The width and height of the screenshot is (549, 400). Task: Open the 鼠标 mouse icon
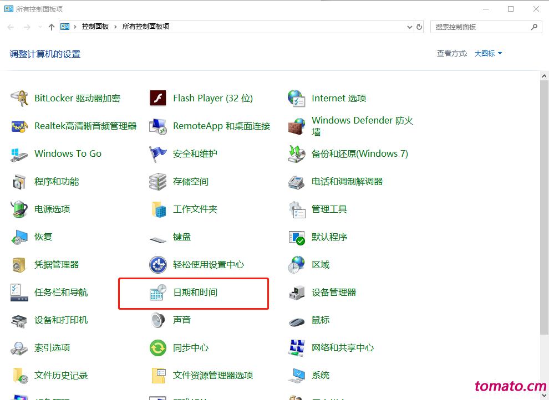(297, 321)
